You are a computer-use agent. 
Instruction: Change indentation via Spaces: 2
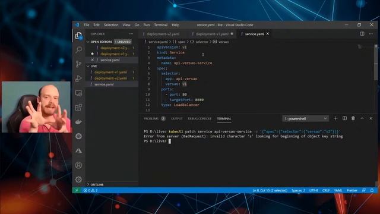298,190
